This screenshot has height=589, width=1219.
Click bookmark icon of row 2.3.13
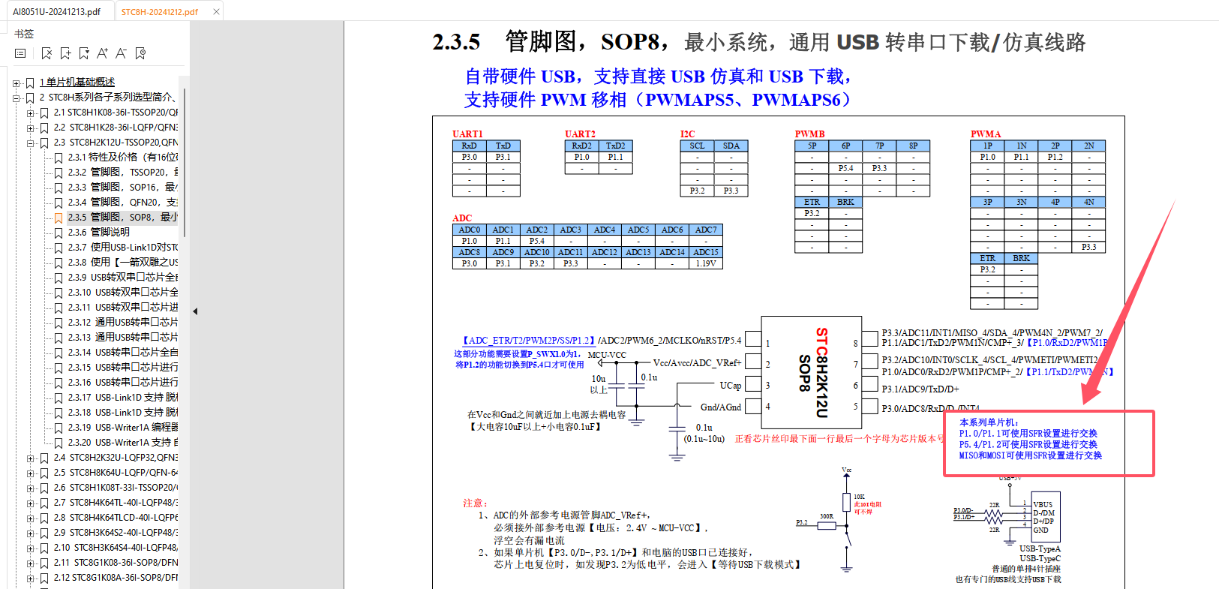pos(59,338)
